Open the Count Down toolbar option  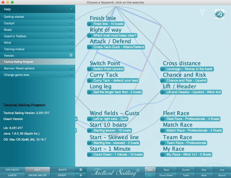(166, 175)
